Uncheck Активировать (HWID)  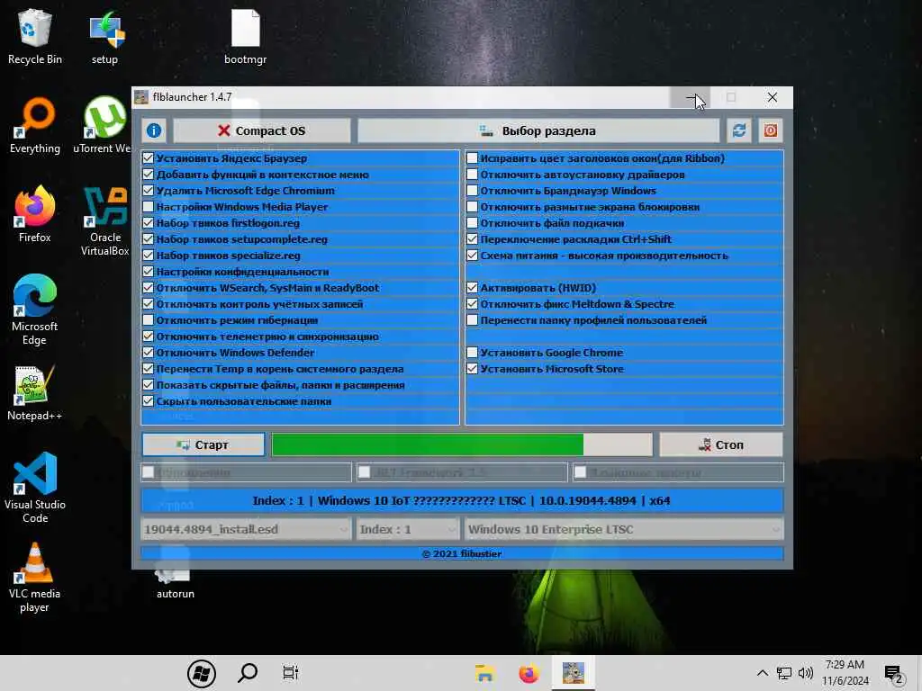pyautogui.click(x=472, y=288)
